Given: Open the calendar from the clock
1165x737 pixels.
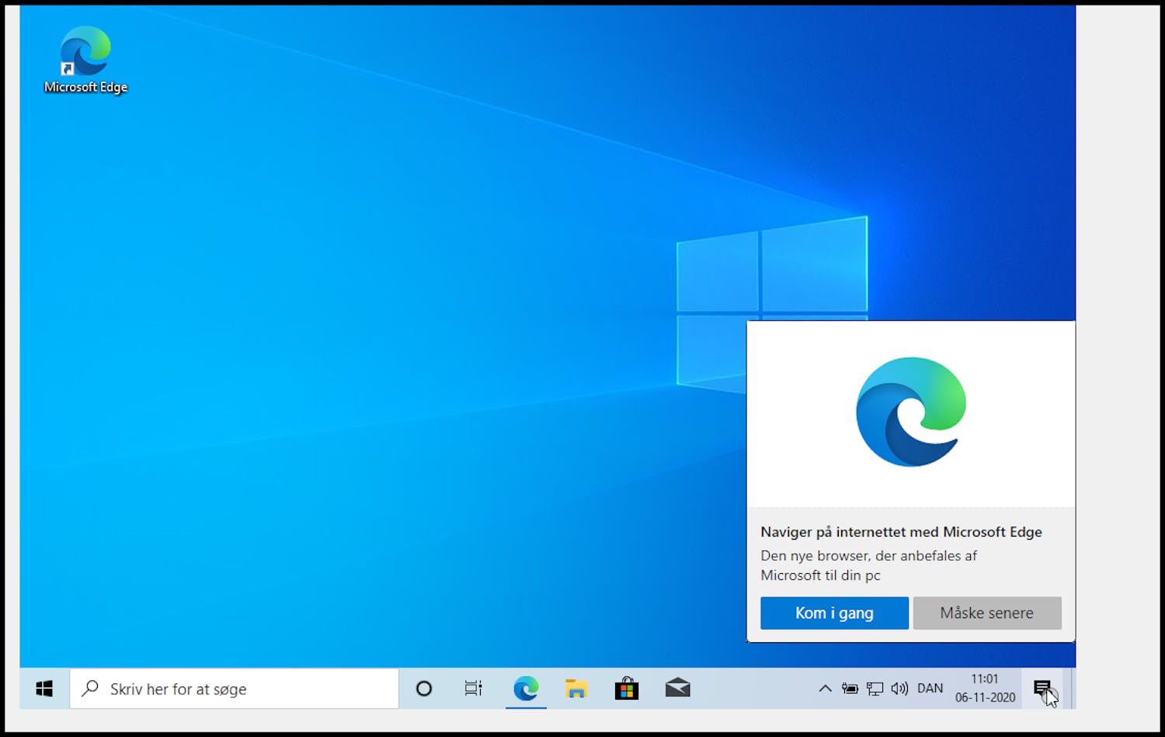Looking at the screenshot, I should (983, 688).
